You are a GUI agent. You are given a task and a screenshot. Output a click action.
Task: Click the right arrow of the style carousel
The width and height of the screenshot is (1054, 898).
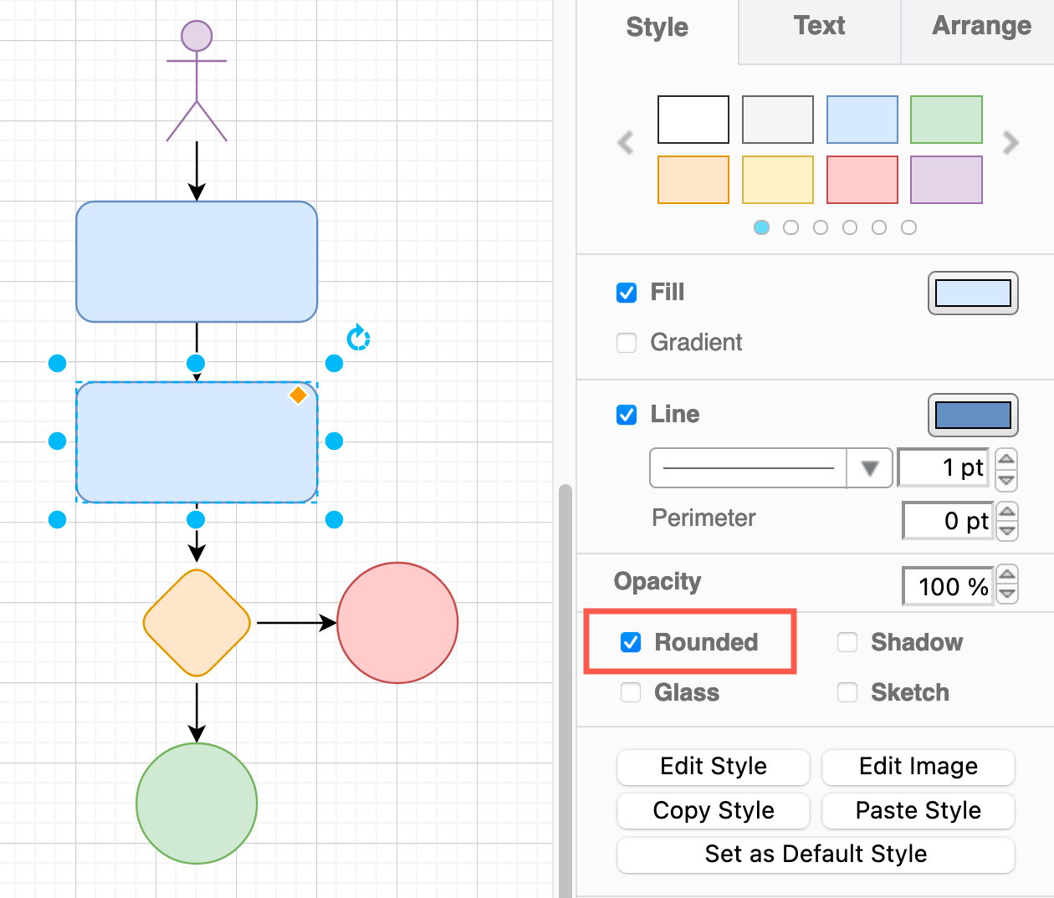[x=1011, y=142]
